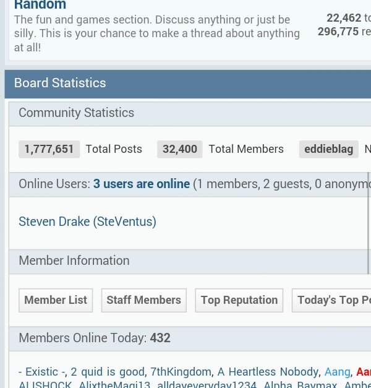Click the Member List button

pyautogui.click(x=56, y=300)
